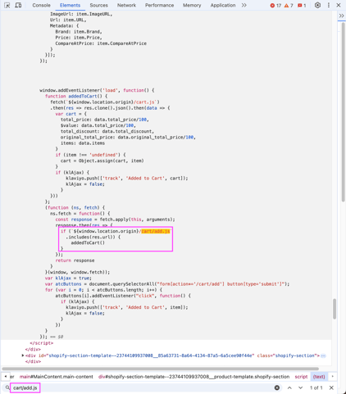Click the vertical scrollbar thumb of DOM tree
346x394 pixels.
click(335, 309)
